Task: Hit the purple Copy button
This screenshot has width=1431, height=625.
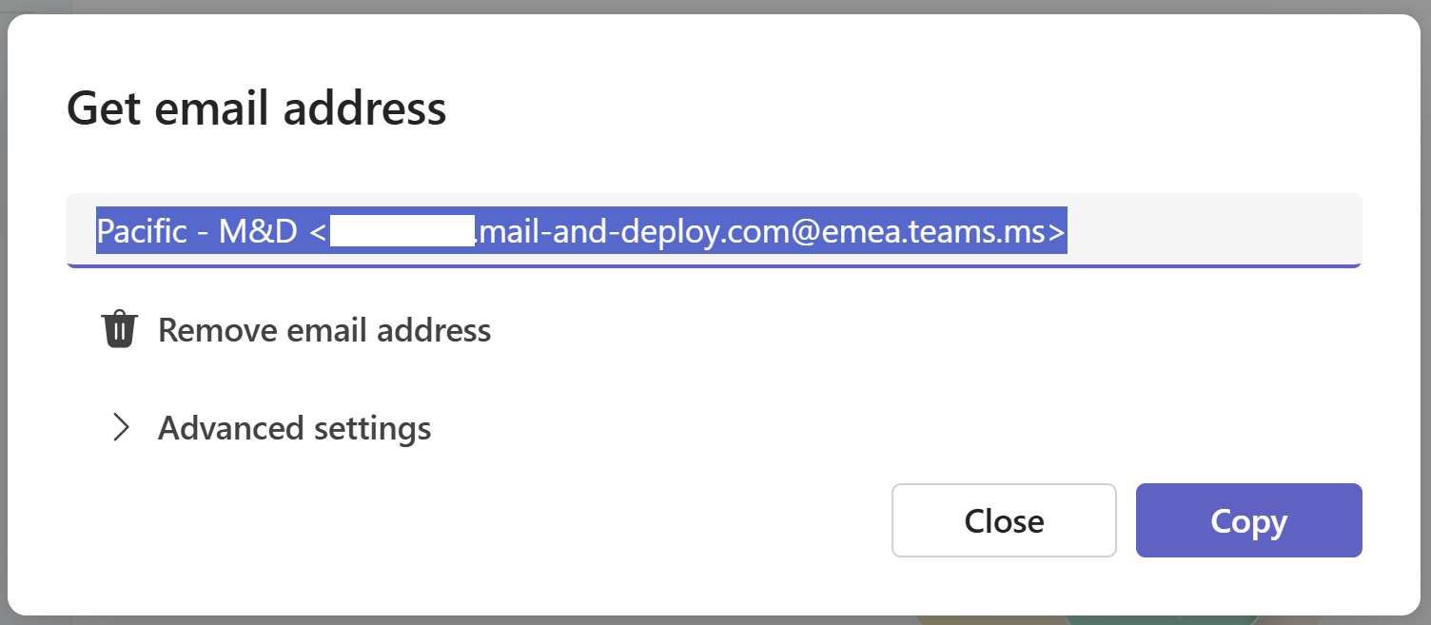Action: coord(1248,520)
